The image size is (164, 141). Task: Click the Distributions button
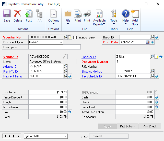click(127, 126)
